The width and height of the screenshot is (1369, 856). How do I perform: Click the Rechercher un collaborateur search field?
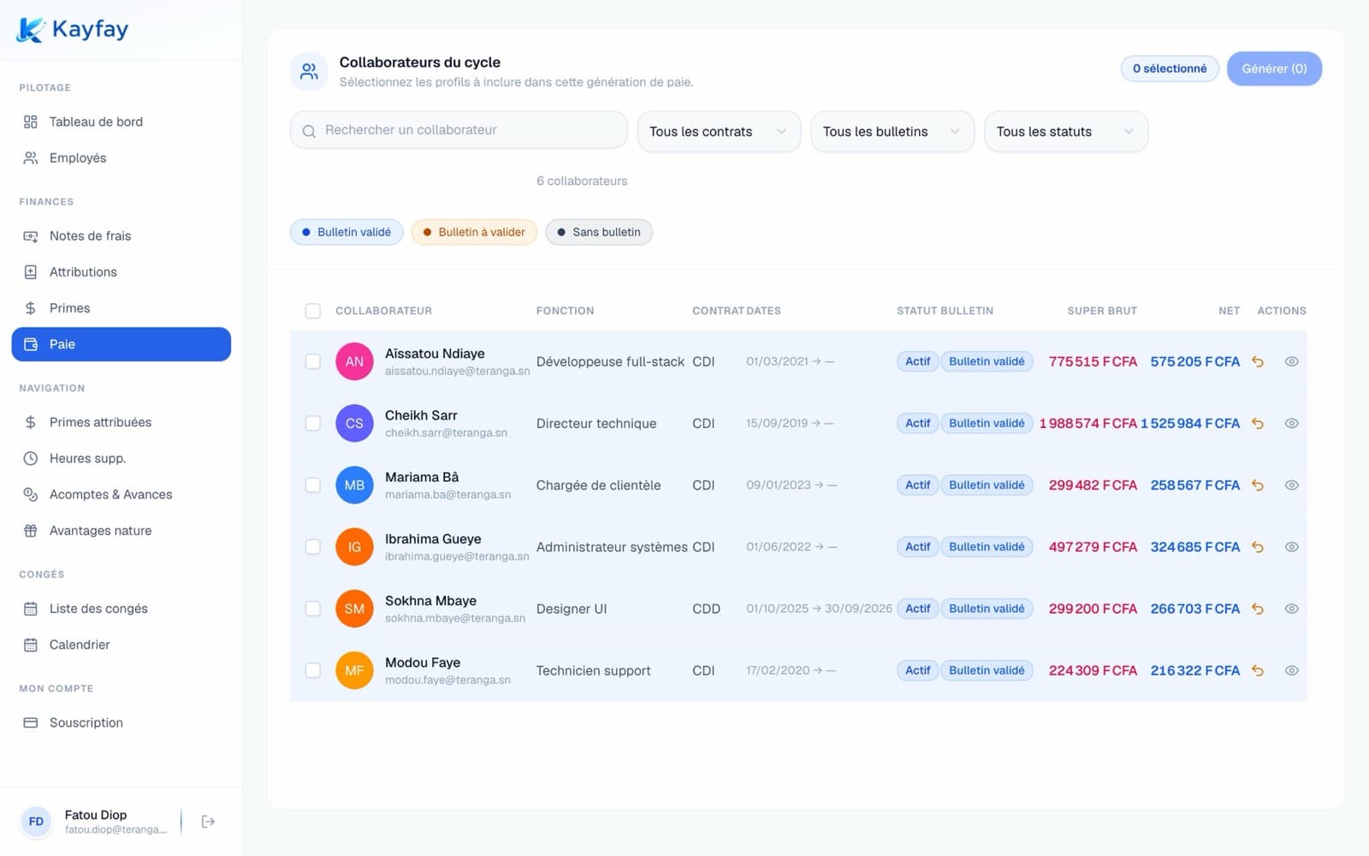459,130
